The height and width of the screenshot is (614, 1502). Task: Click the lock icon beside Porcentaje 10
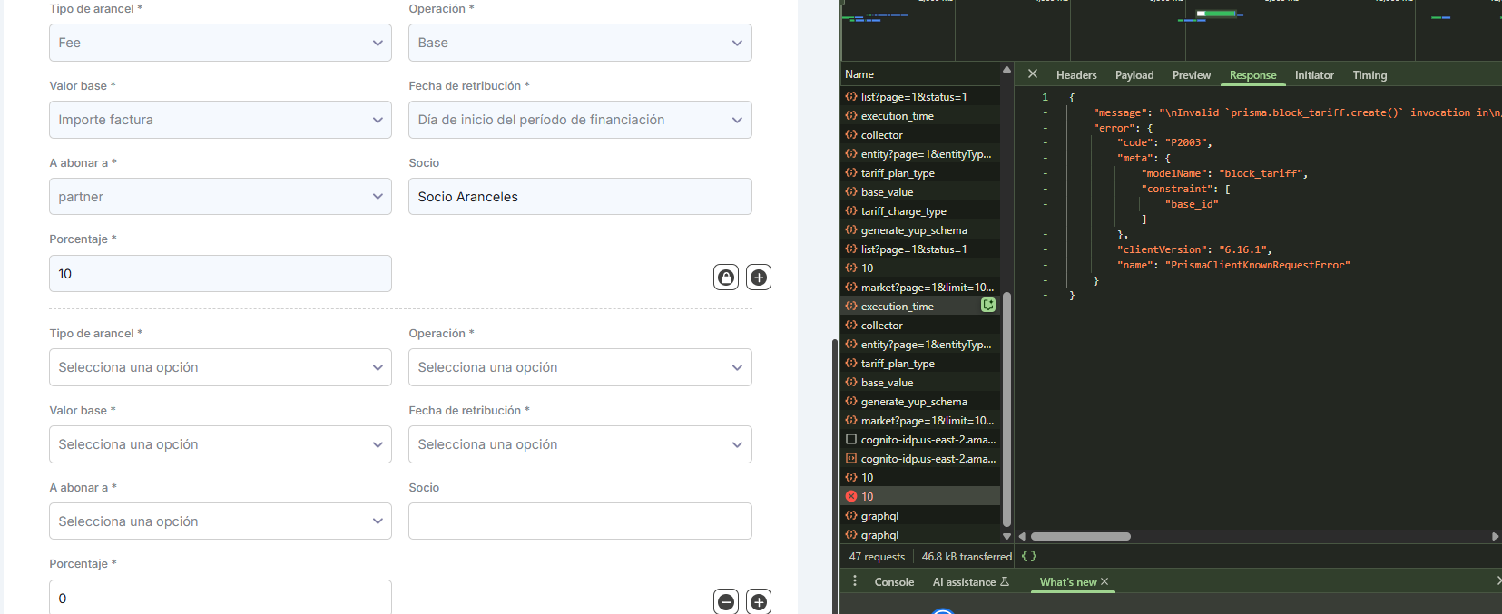point(726,278)
